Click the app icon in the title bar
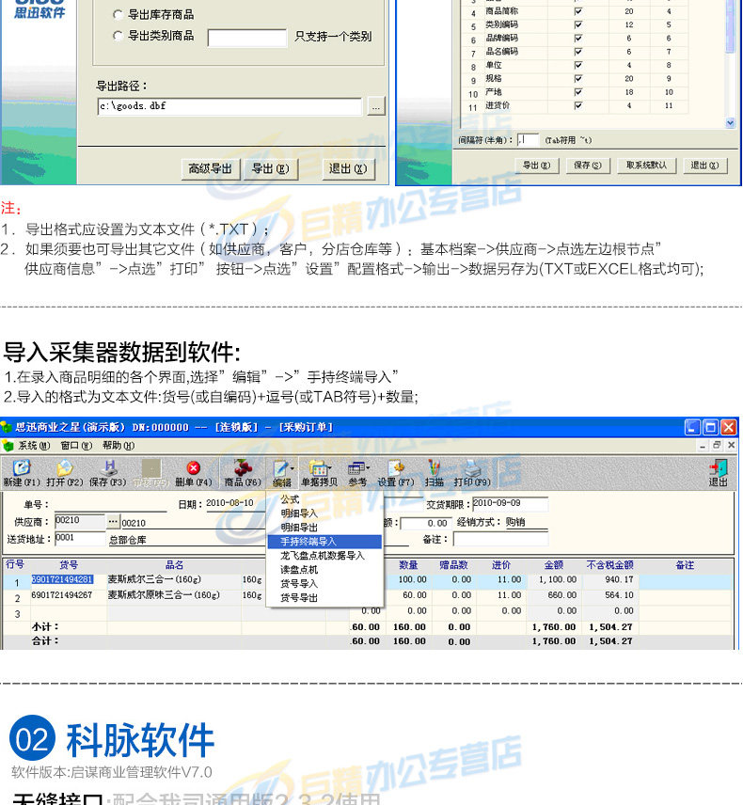 coord(7,427)
